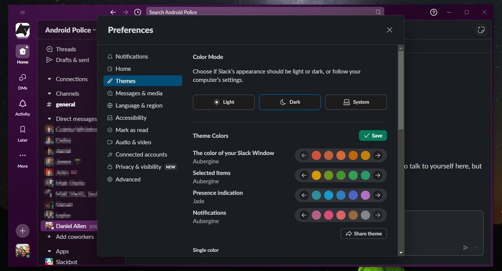Screen dimensions: 502x271
Task: Open Notifications preferences
Action: (x=143, y=56)
